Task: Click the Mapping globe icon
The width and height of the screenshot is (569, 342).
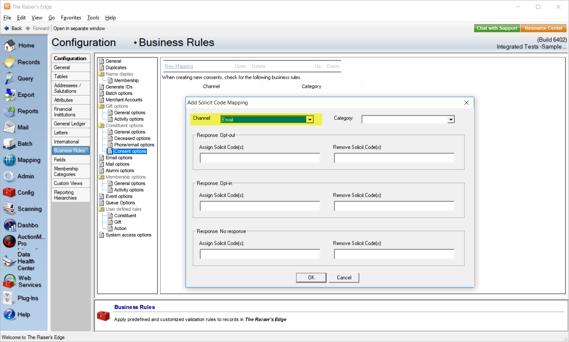Action: (9, 160)
